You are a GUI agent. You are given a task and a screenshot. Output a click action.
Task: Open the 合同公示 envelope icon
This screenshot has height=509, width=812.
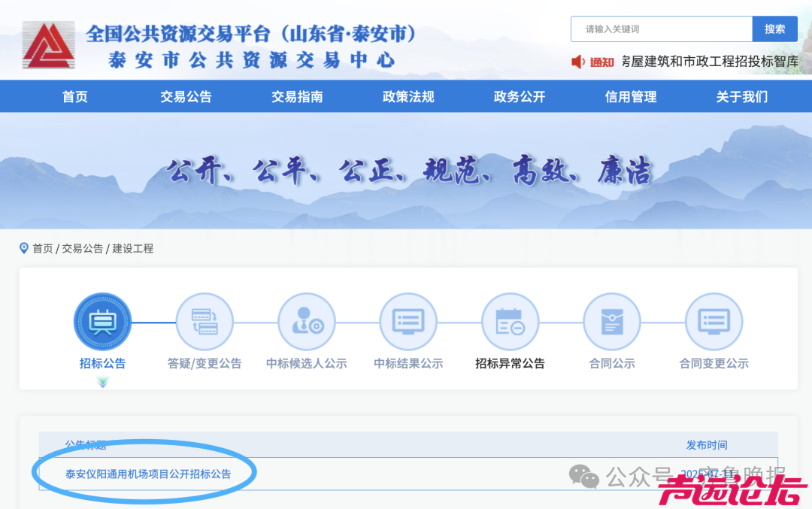612,320
